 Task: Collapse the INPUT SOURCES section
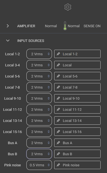click(x=8, y=41)
